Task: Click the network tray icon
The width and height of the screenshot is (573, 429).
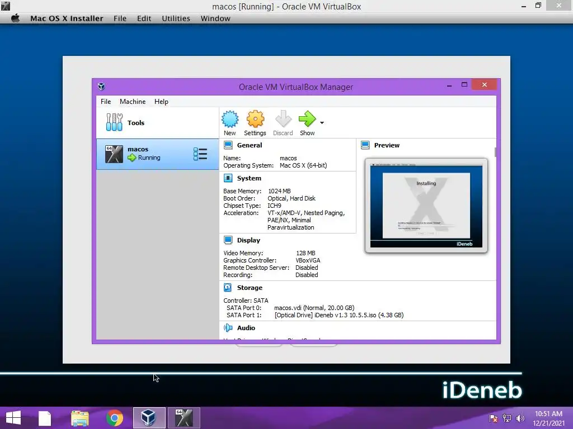Action: pyautogui.click(x=507, y=418)
